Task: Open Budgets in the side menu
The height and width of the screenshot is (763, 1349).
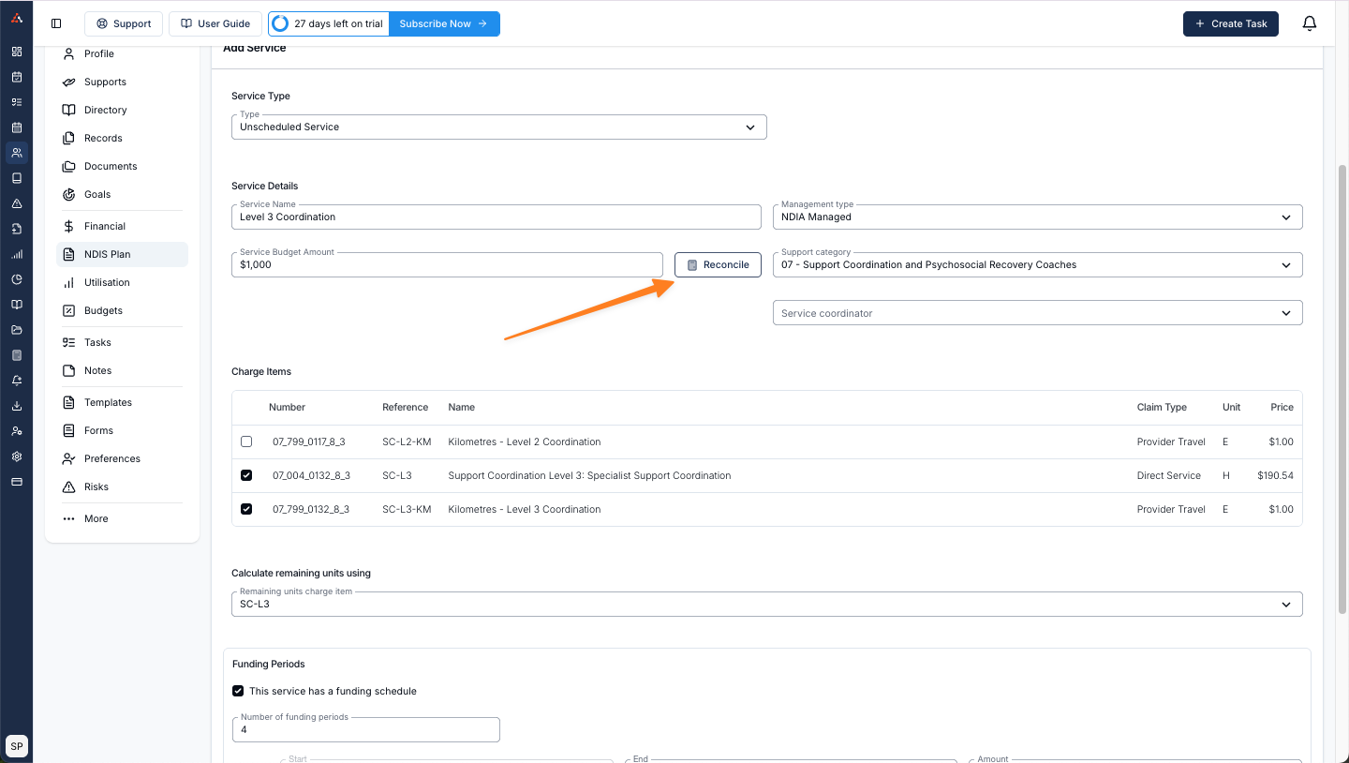Action: tap(122, 310)
